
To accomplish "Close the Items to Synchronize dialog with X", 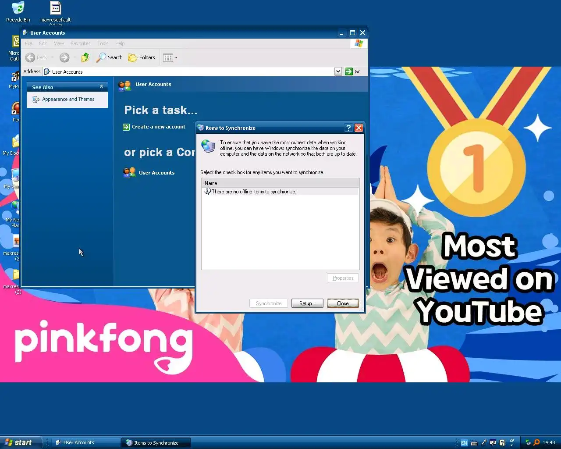I will click(x=359, y=128).
